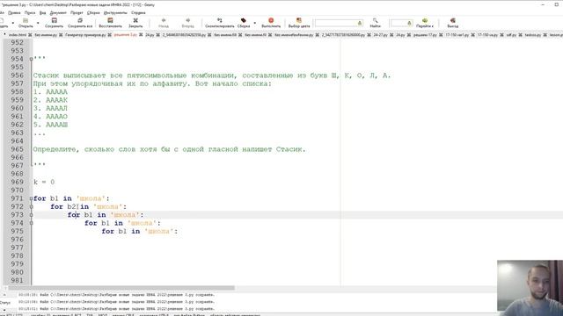
Task: Select the Статус tab in message panel
Action: 5,302
